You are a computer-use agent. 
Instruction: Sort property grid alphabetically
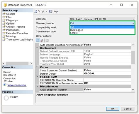tap(42, 40)
